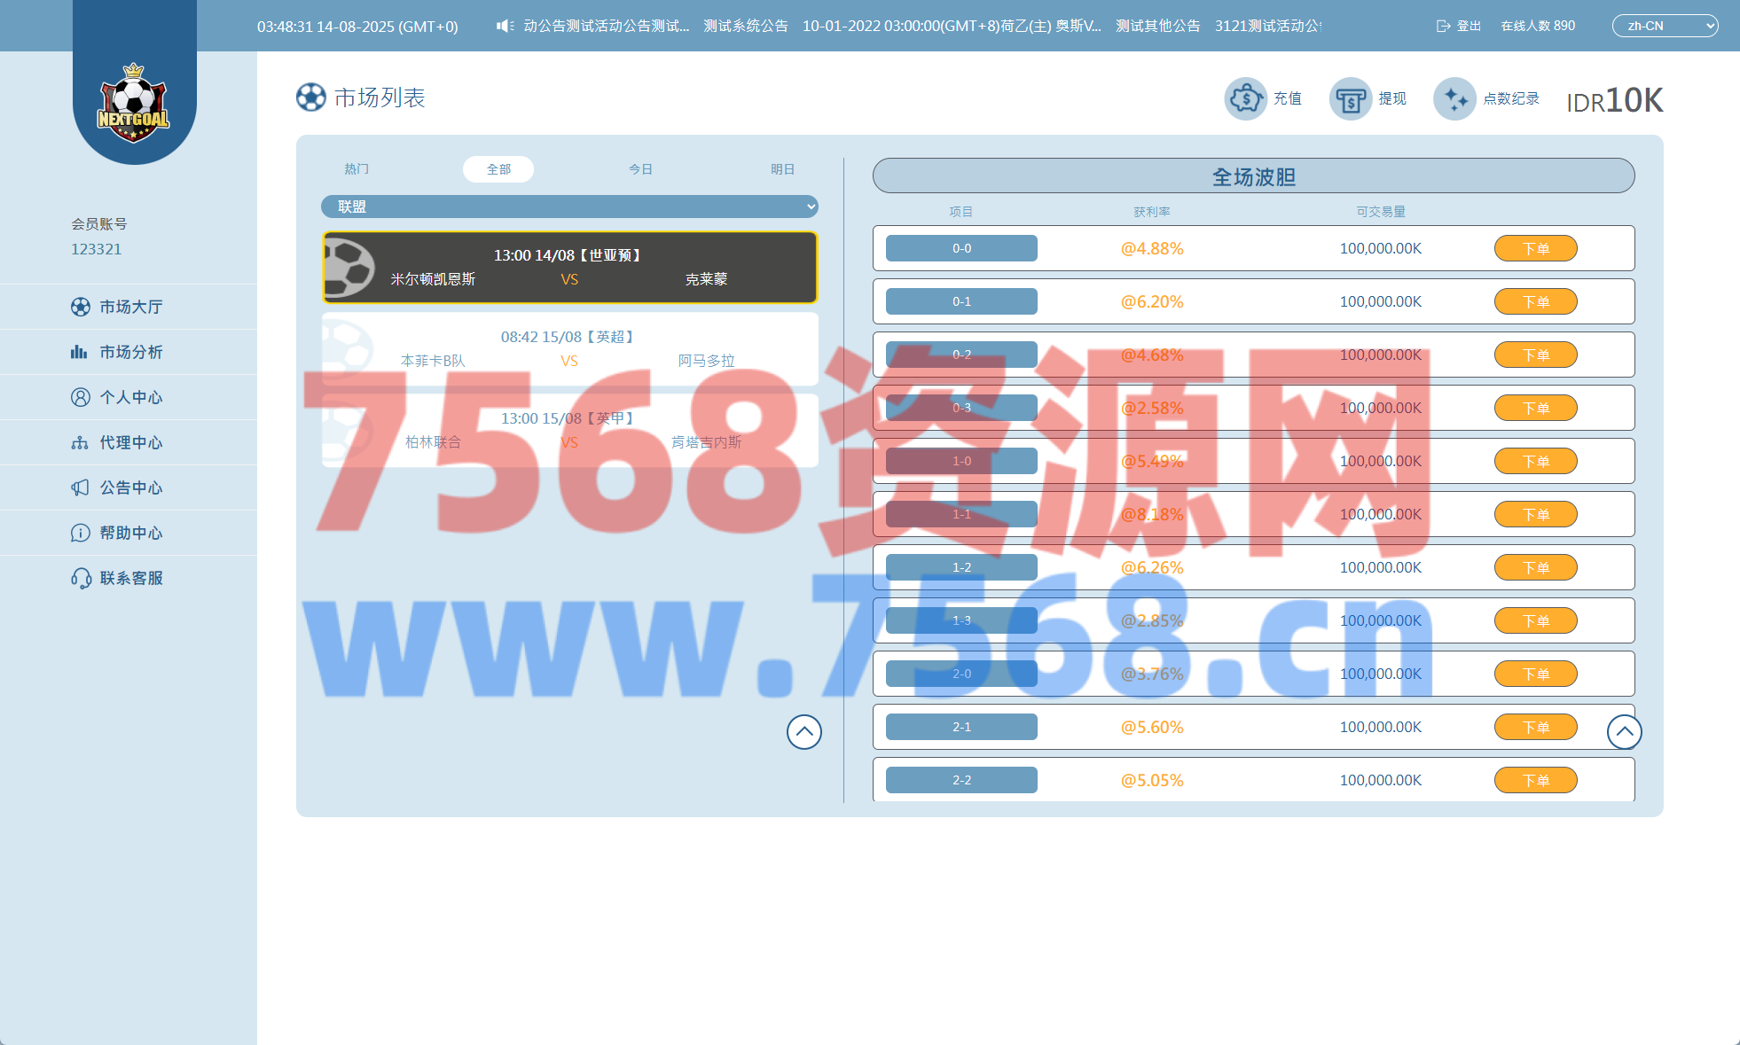The image size is (1740, 1045).
Task: Switch to the Hot (热门) tab
Action: click(357, 169)
